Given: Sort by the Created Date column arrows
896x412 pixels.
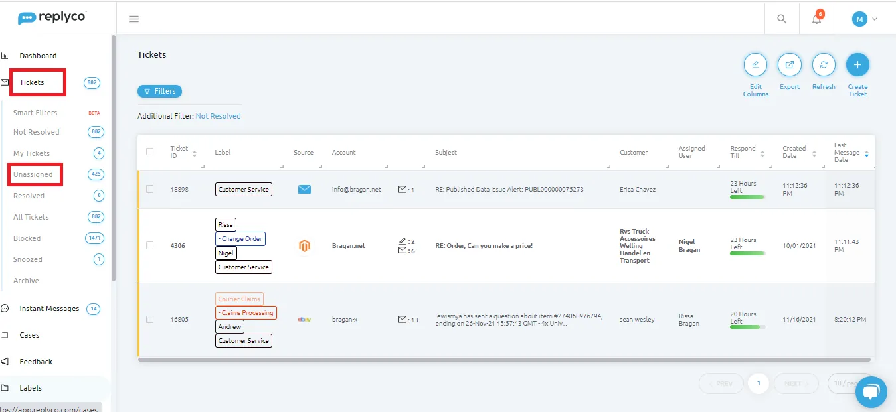Looking at the screenshot, I should point(814,153).
